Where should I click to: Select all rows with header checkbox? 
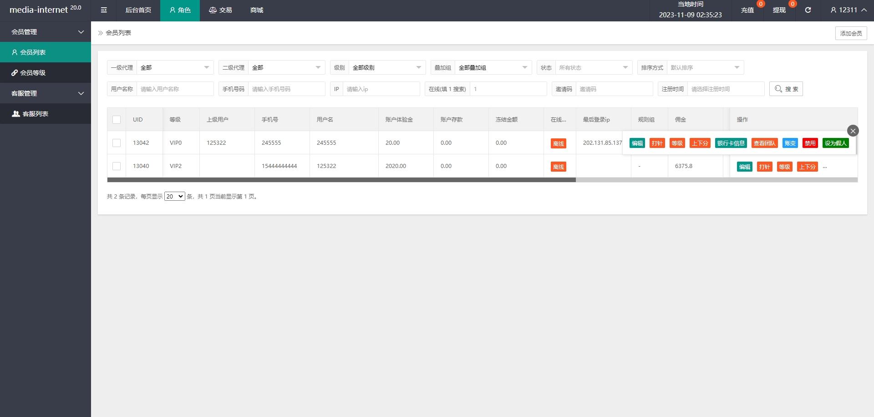[117, 120]
